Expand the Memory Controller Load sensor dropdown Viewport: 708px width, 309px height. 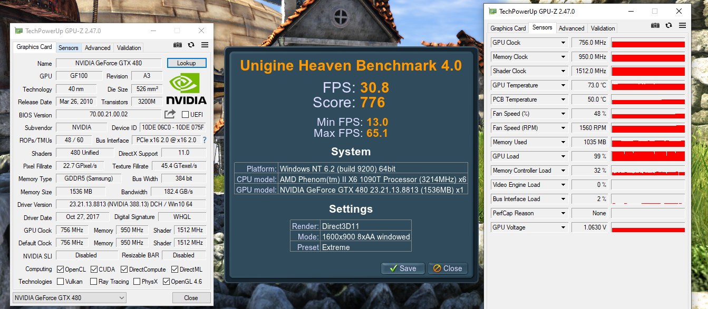[563, 171]
